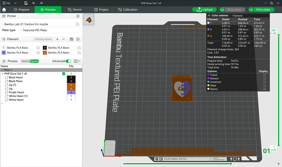Image resolution: width=282 pixels, height=167 pixels.
Task: Toggle the Advanced switch
Action: click(68, 61)
